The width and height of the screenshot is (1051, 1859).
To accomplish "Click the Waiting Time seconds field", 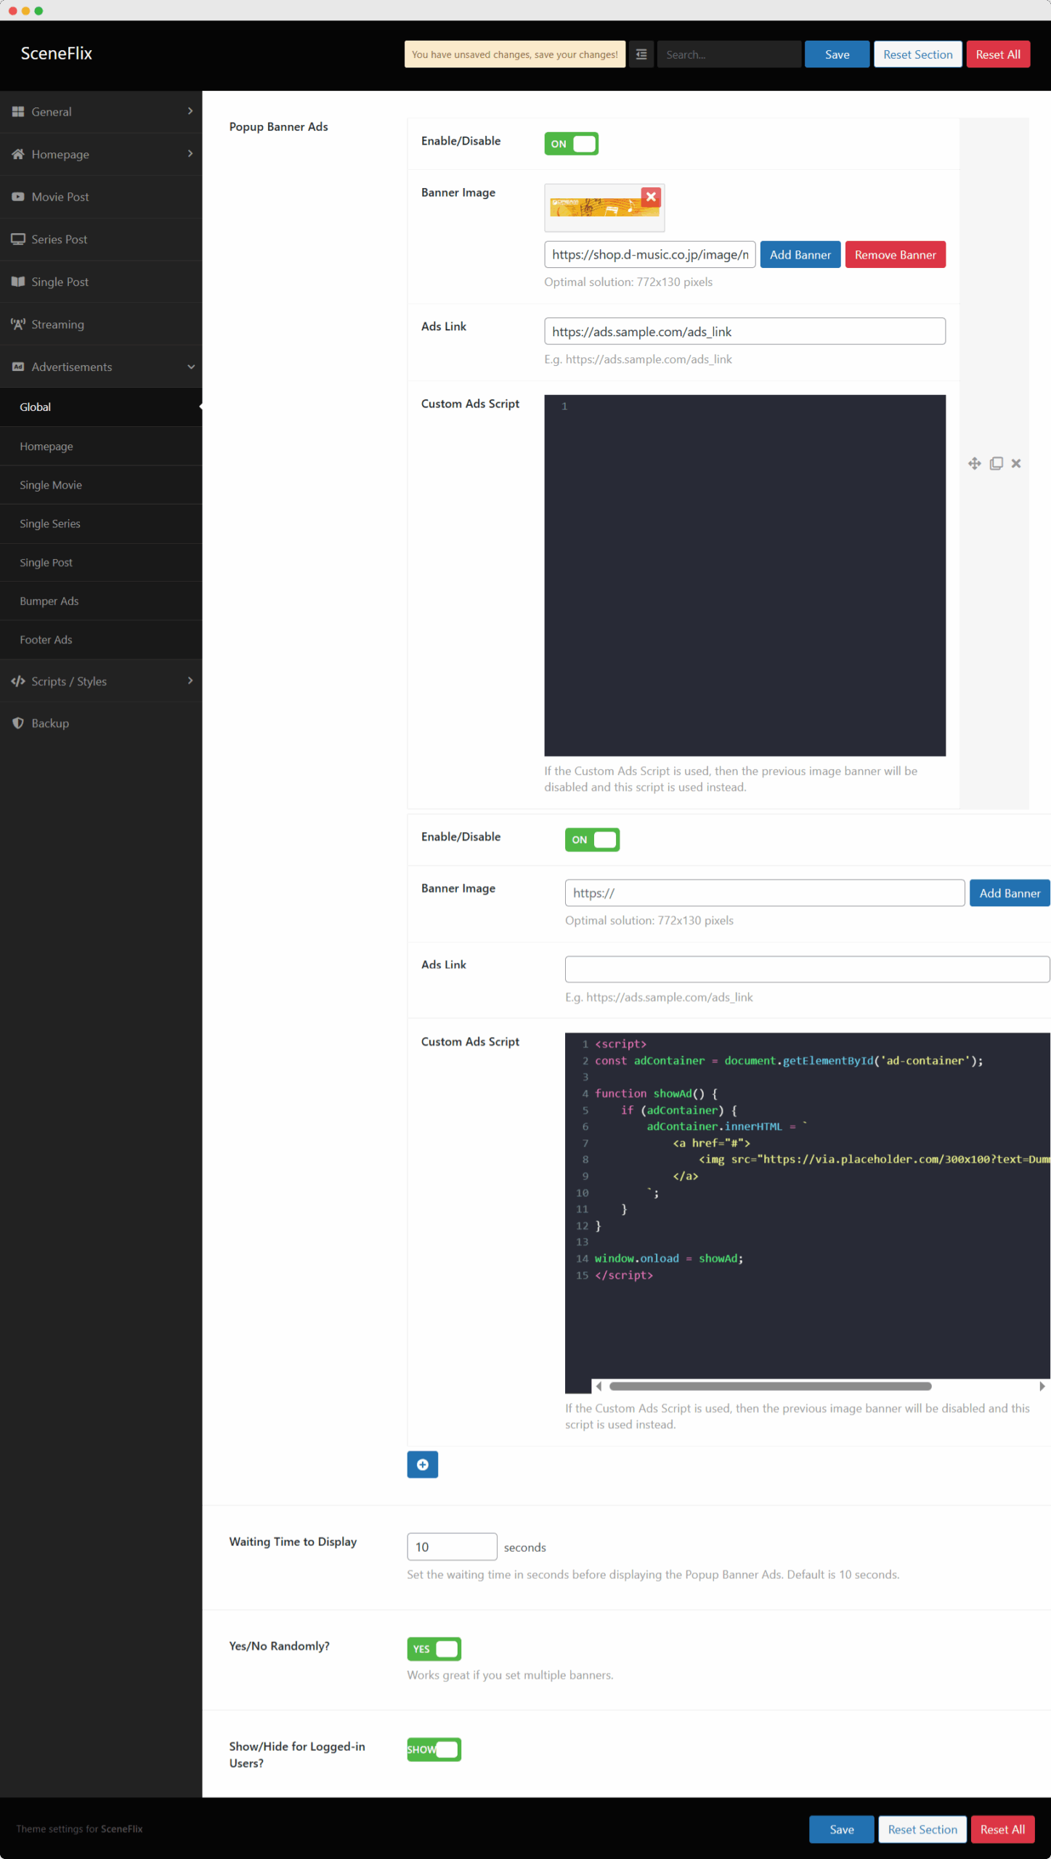I will pos(452,1547).
